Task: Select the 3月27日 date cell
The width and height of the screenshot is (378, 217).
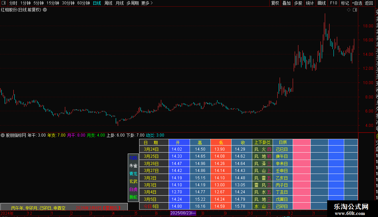Action: coord(154,171)
